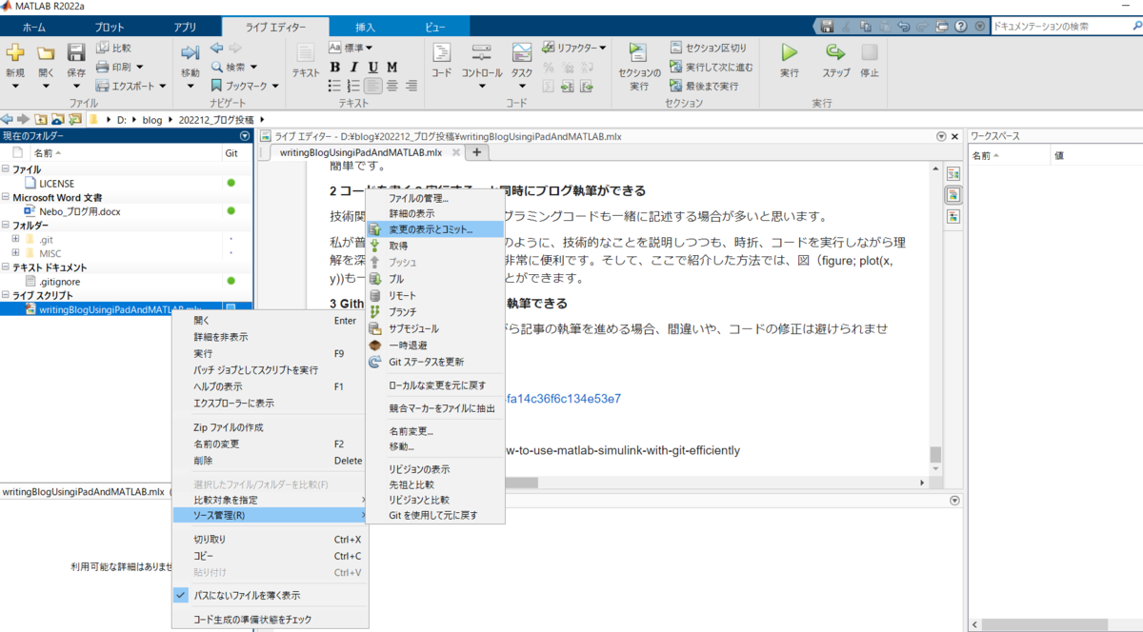Click the up-one-folder icon in the address bar
Screen dimensions: 1143x632
(x=41, y=120)
